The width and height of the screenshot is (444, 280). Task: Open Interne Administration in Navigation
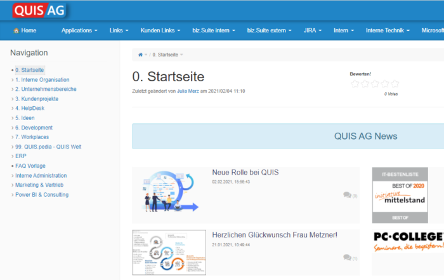tap(41, 175)
